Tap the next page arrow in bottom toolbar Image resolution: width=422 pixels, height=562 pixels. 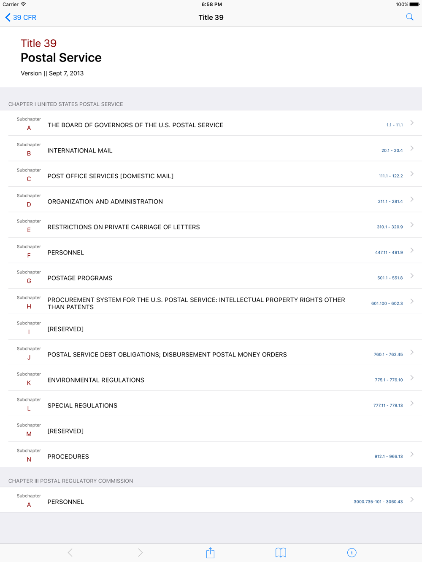[140, 553]
